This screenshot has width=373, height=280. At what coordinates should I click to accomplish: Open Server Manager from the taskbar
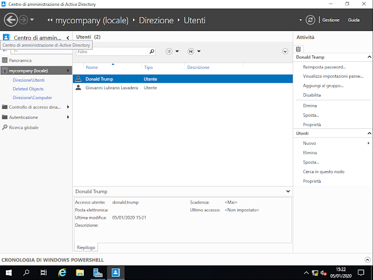click(x=98, y=272)
